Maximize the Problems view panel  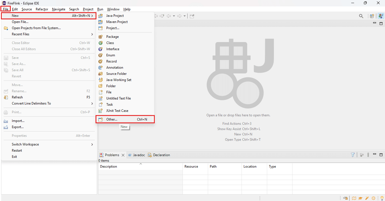click(381, 154)
